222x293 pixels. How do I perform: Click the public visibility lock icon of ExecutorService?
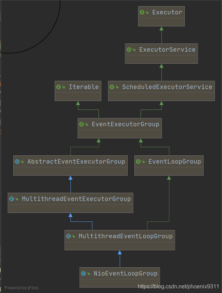pos(134,50)
